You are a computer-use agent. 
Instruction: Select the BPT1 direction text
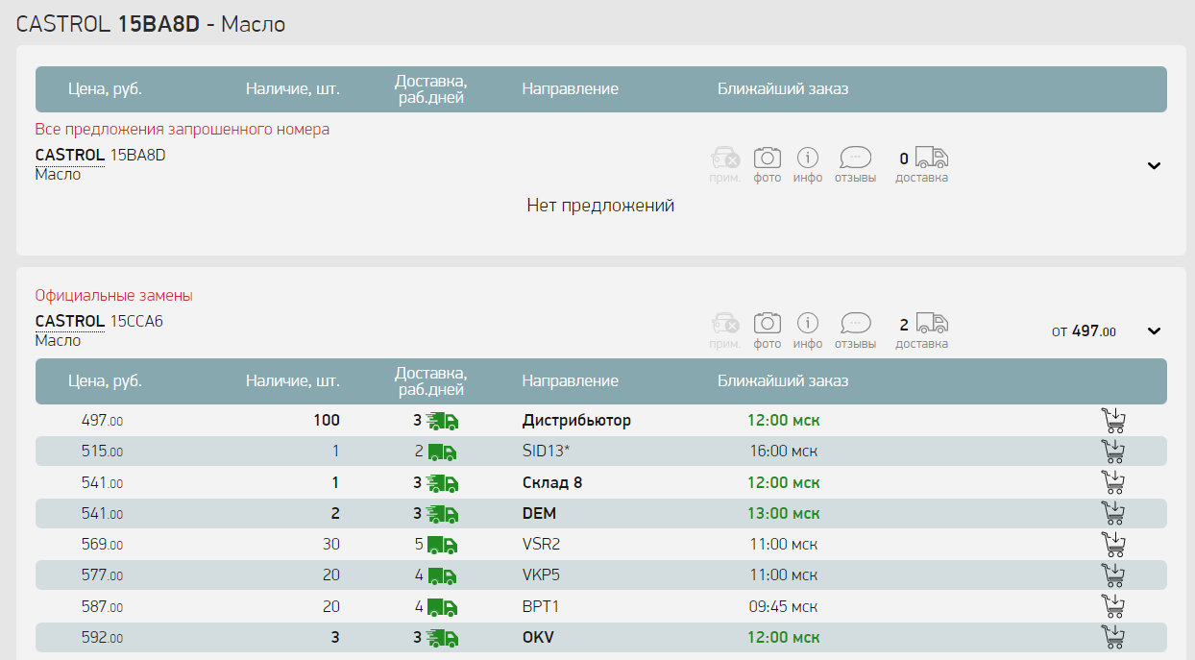541,606
